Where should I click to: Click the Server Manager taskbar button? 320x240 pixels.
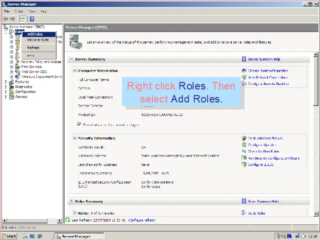point(79,236)
